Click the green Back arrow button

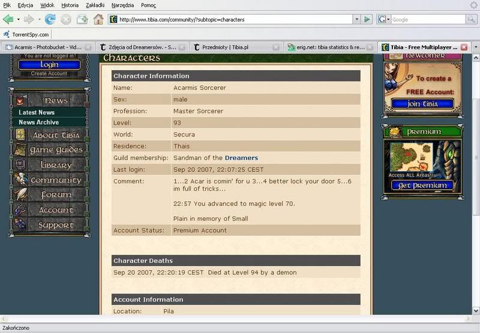8,20
